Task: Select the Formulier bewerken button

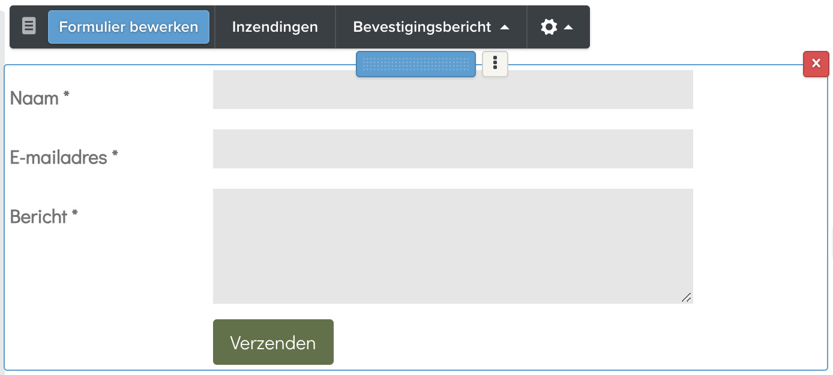Action: 128,27
